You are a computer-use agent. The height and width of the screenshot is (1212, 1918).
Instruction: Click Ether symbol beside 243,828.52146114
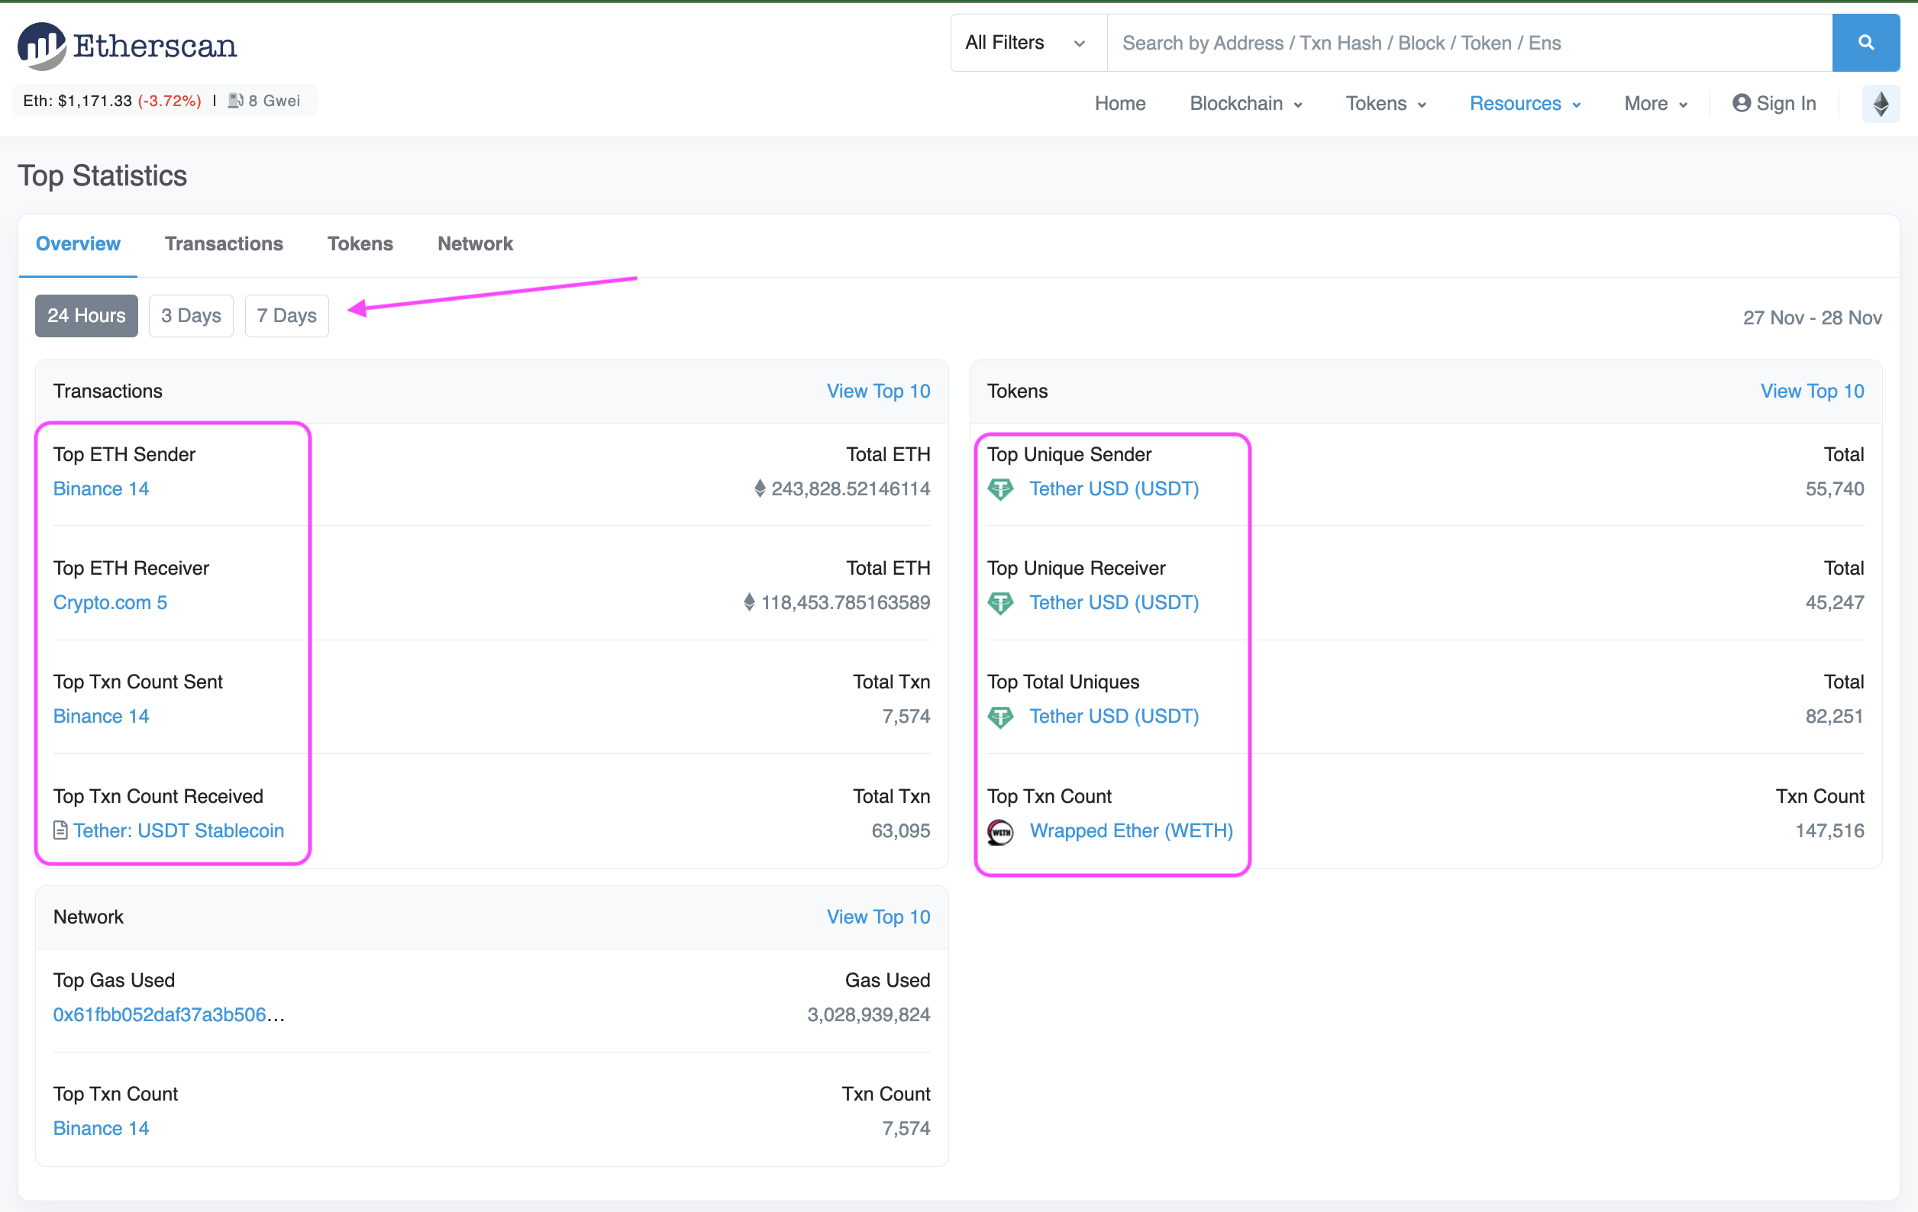click(760, 489)
